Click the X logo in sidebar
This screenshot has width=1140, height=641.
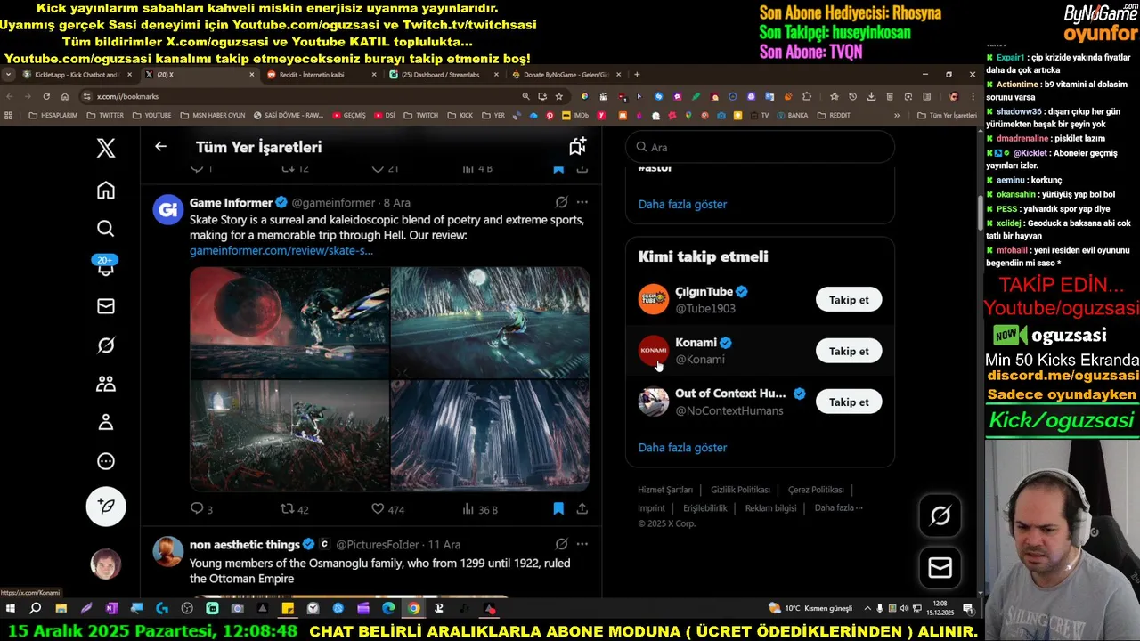click(x=106, y=148)
